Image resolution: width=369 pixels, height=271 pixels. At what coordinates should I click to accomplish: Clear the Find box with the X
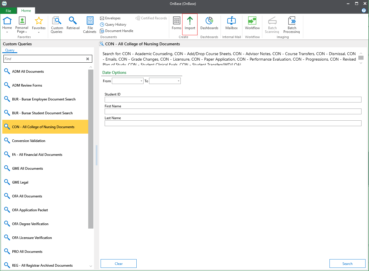pyautogui.click(x=88, y=59)
